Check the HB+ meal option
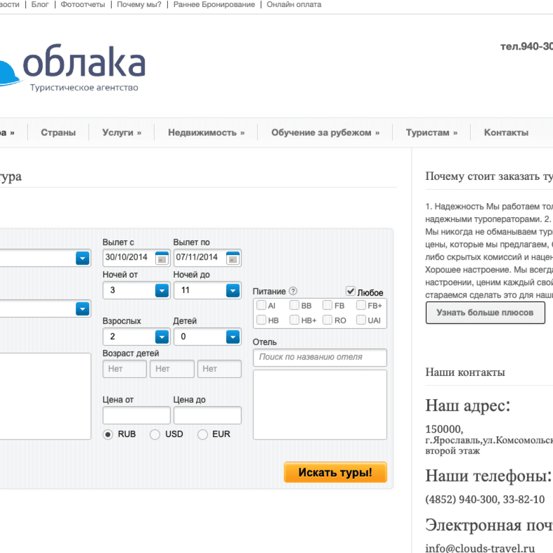This screenshot has width=553, height=553. click(294, 320)
